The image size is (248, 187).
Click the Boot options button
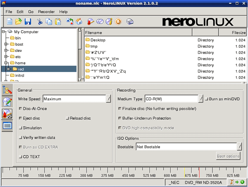[228, 156]
